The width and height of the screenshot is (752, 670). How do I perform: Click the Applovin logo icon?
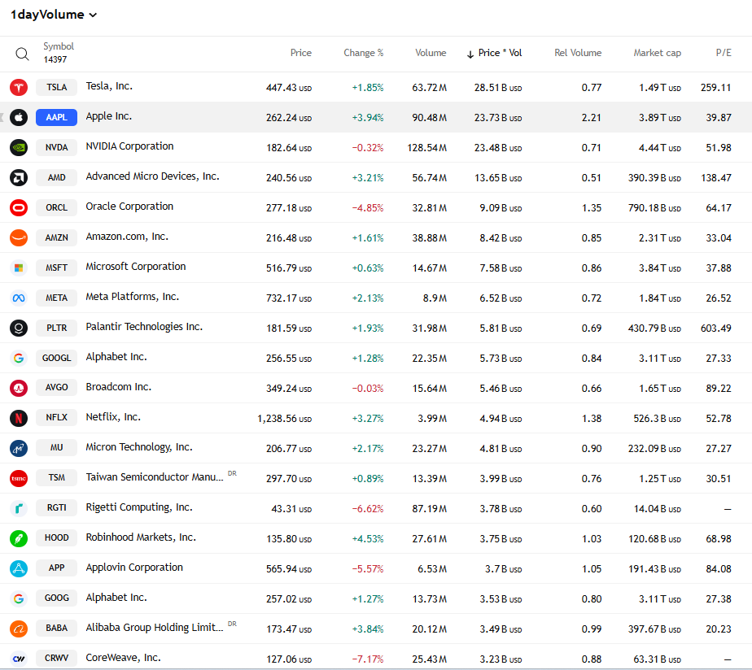[x=19, y=568]
